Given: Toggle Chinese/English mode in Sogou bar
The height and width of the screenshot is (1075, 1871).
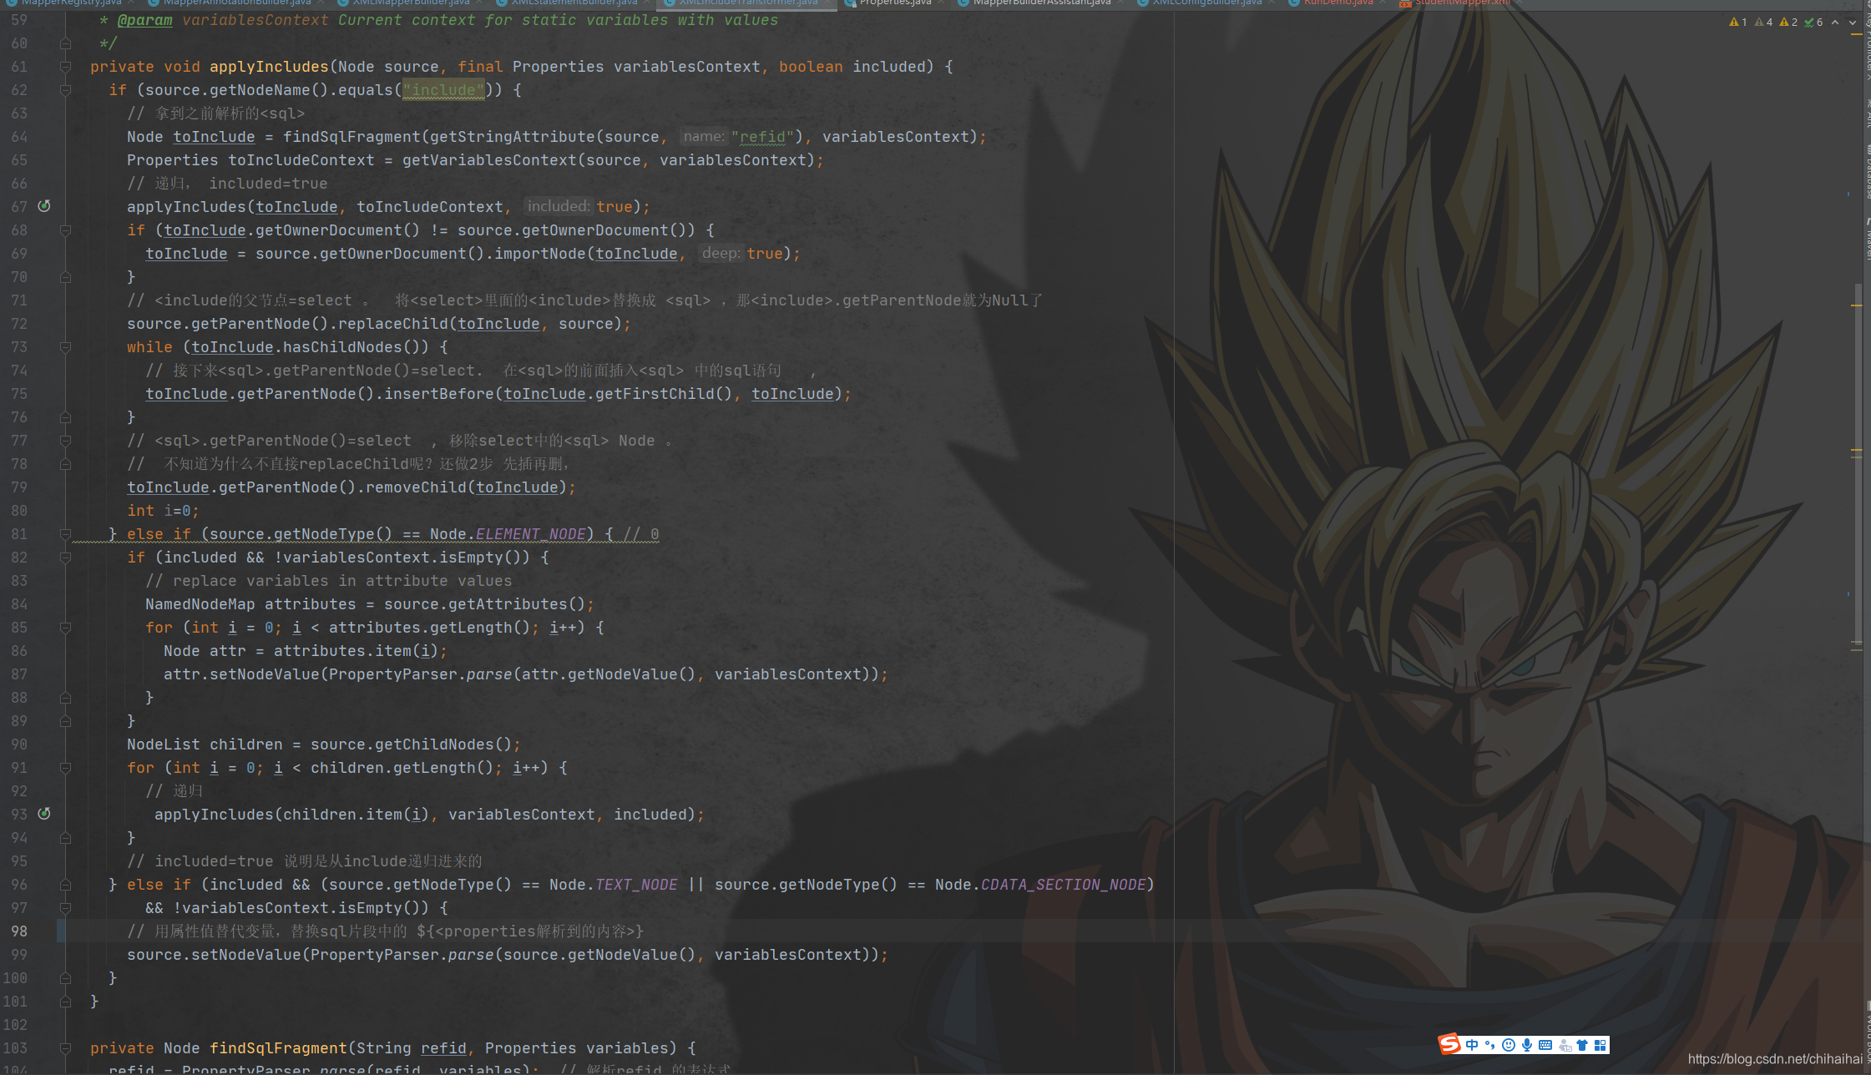Looking at the screenshot, I should tap(1471, 1045).
